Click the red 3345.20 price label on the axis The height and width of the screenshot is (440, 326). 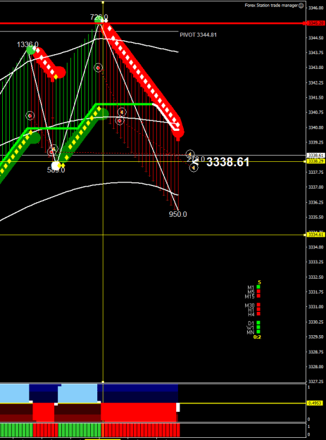point(316,23)
